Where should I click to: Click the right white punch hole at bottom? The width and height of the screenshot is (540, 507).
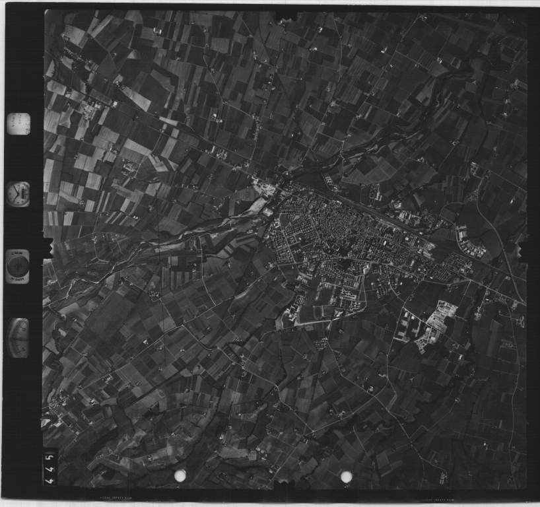coord(346,476)
